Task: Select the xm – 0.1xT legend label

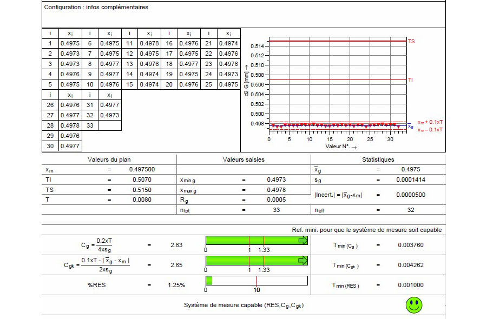Action: point(430,130)
